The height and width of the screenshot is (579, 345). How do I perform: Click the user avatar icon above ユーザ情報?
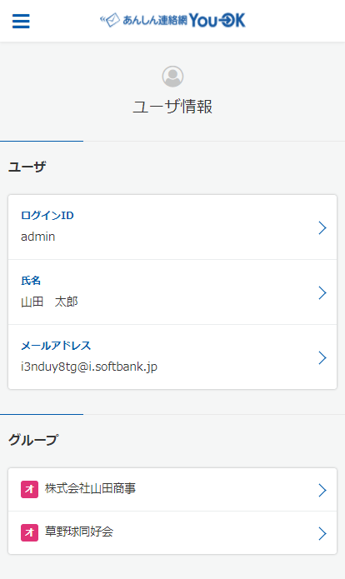[172, 77]
